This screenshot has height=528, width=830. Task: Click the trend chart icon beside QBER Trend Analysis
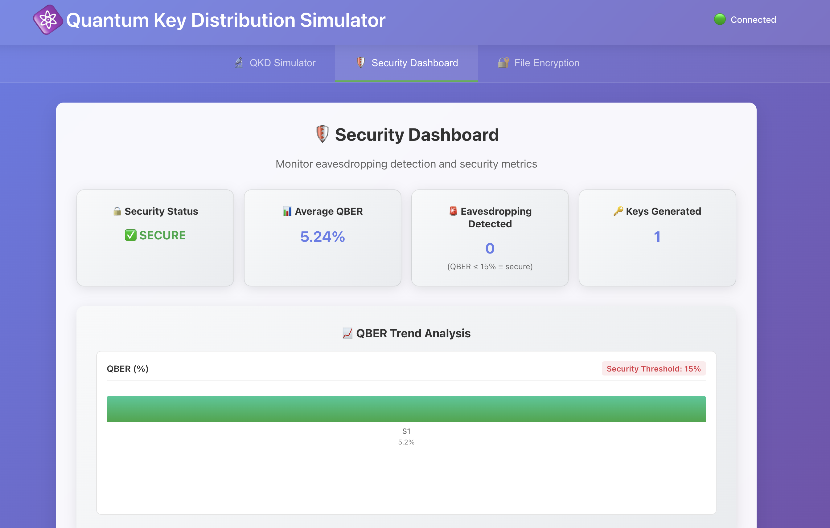pyautogui.click(x=347, y=333)
